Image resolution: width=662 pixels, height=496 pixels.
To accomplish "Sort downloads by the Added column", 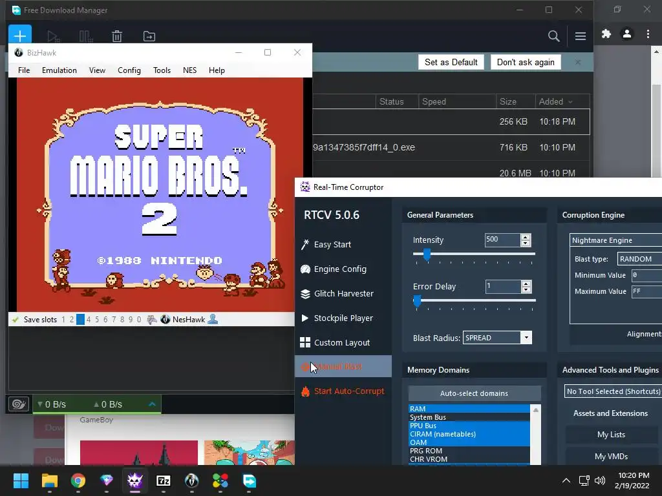I will coord(555,101).
